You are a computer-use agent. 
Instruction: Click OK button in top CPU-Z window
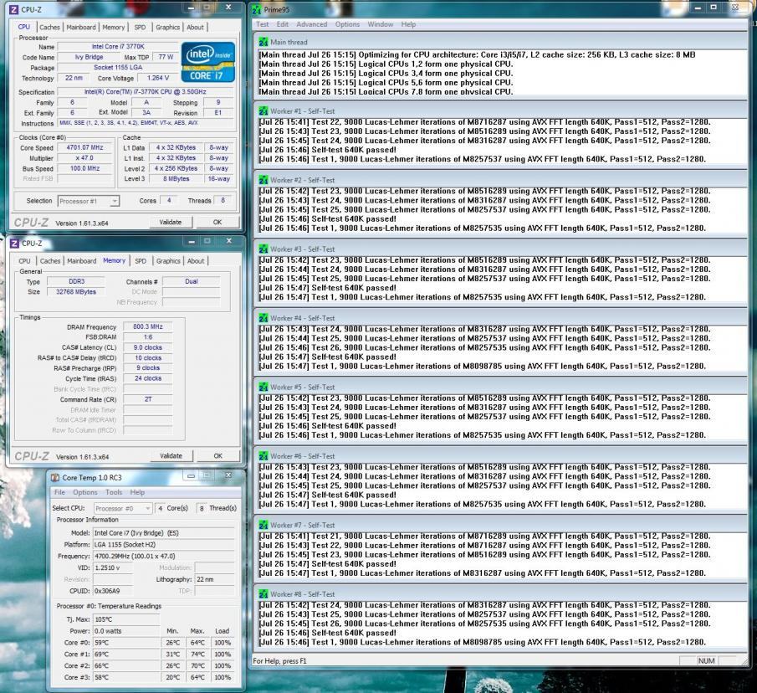pos(217,222)
